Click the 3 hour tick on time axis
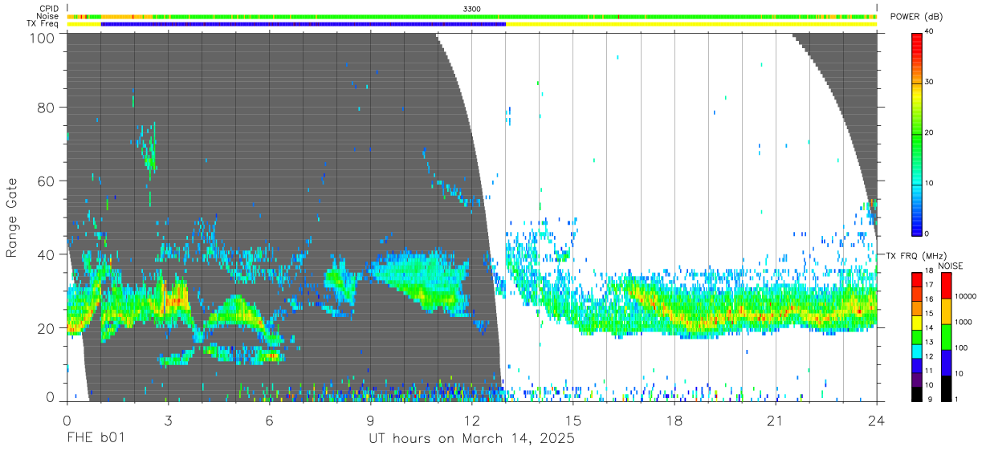The image size is (986, 455). [168, 420]
